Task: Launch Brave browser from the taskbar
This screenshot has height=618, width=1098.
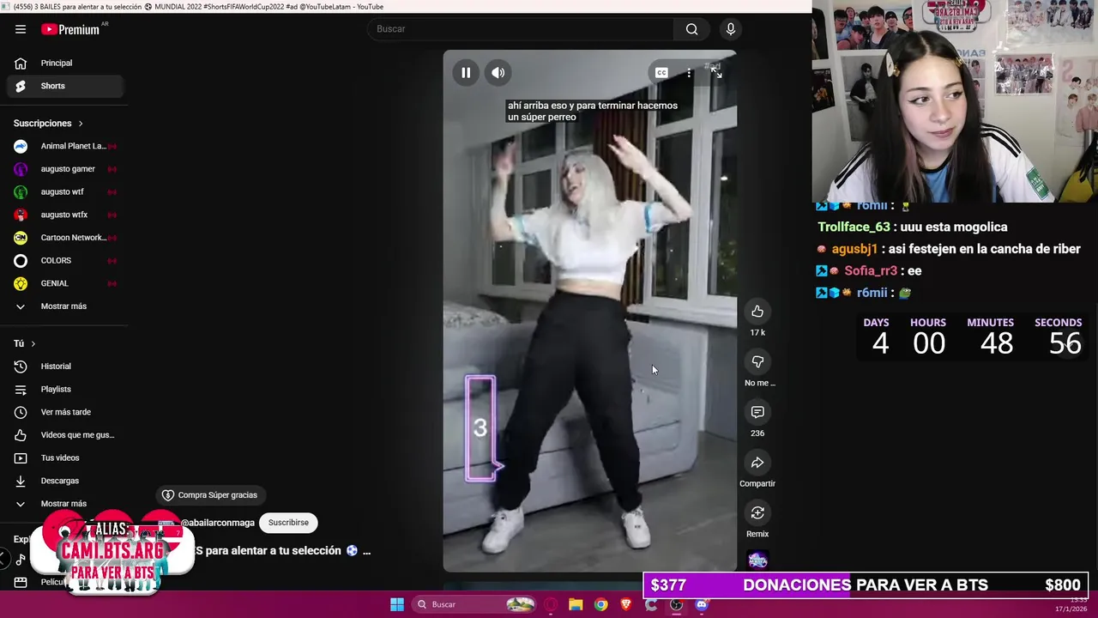Action: pyautogui.click(x=626, y=604)
